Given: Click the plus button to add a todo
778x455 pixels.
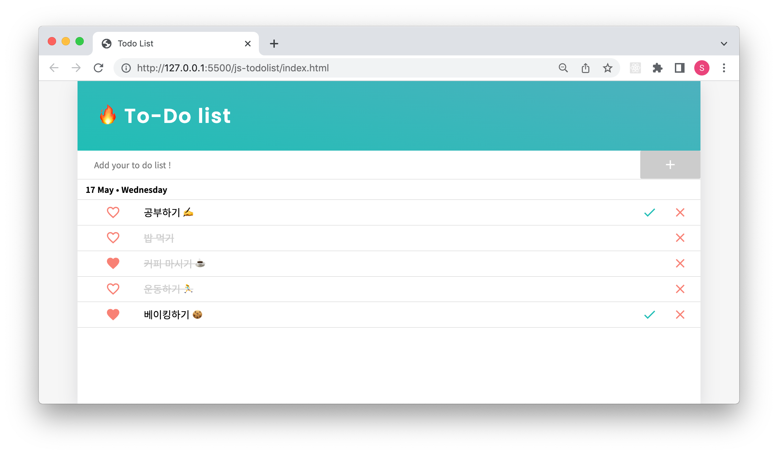Looking at the screenshot, I should click(x=670, y=165).
